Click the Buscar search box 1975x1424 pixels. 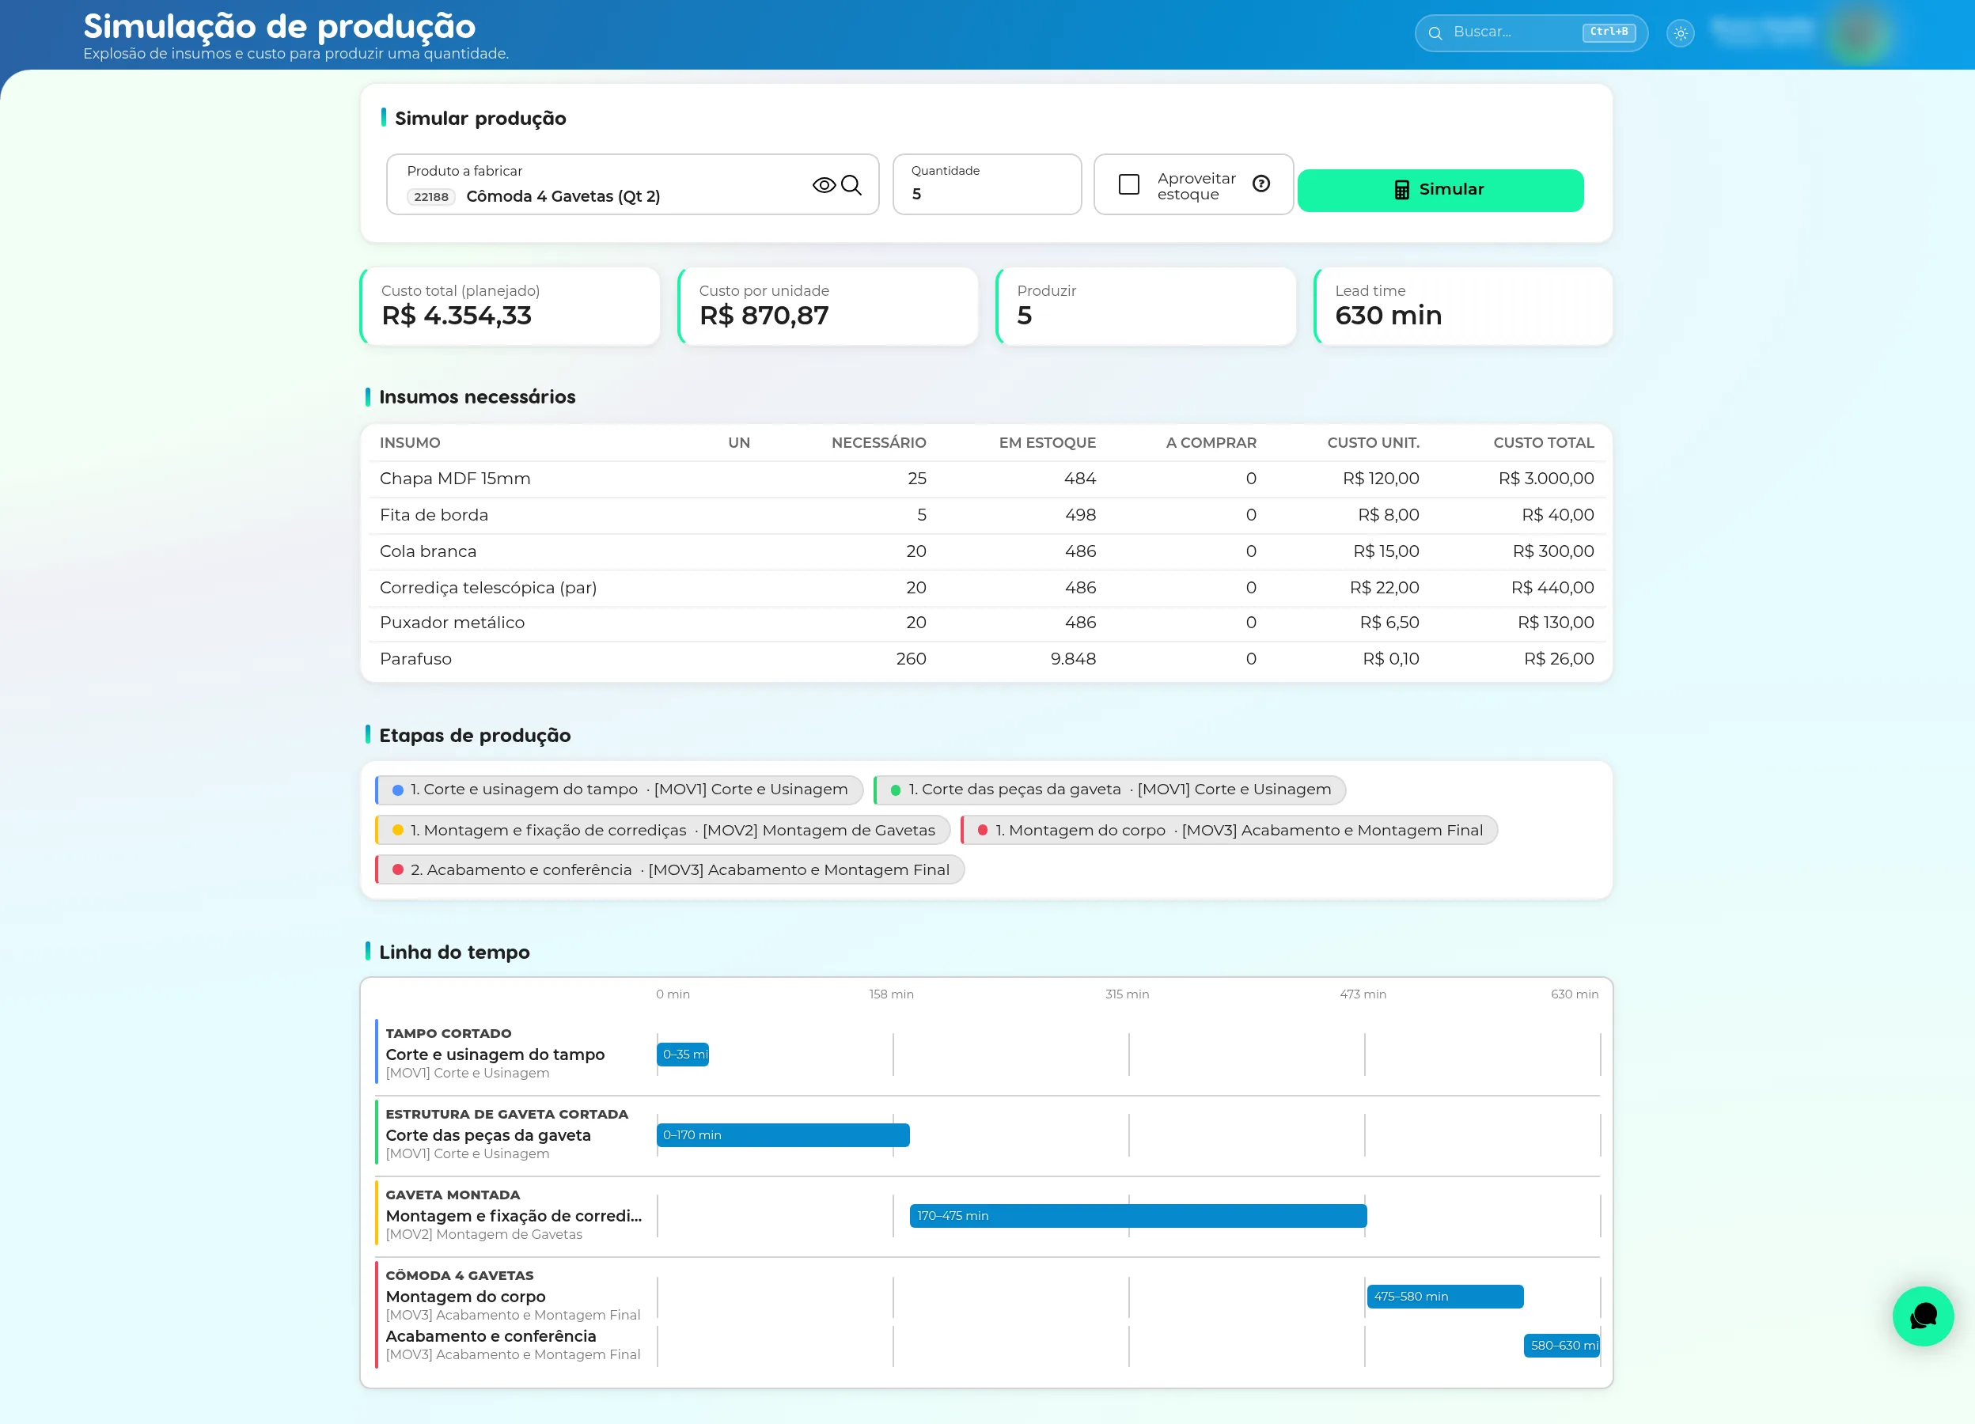point(1530,33)
